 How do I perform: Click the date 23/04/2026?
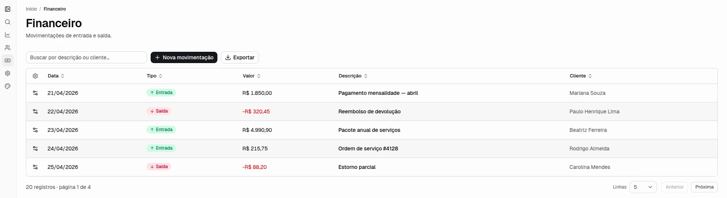tap(63, 130)
